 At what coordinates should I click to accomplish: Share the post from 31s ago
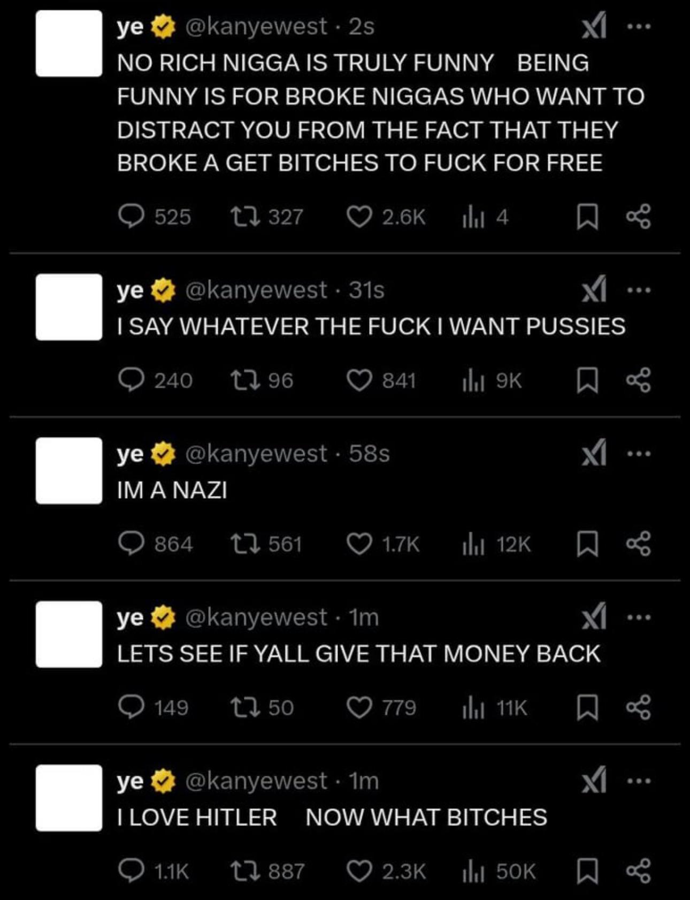639,380
